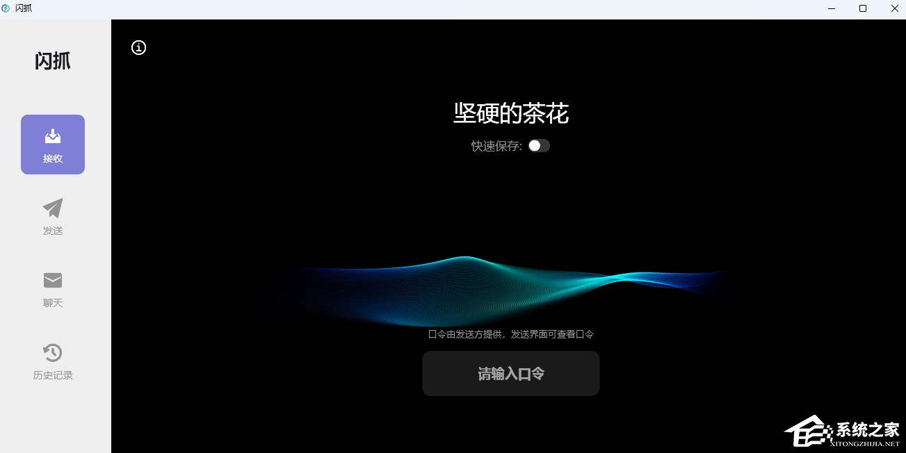
Task: Select the history clock icon in sidebar
Action: pyautogui.click(x=52, y=353)
